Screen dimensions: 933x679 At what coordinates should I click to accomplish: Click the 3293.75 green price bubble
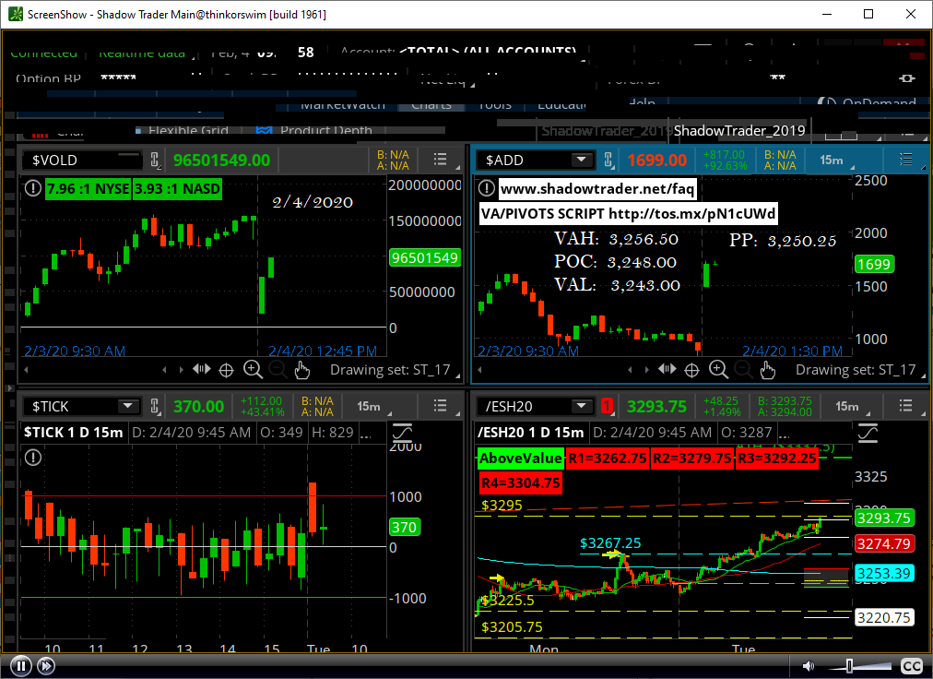click(883, 518)
